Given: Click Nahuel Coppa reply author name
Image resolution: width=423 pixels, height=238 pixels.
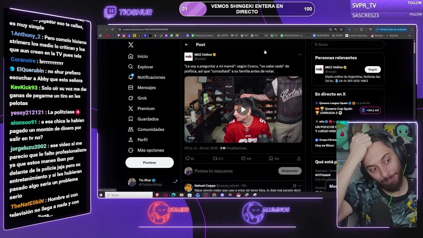Looking at the screenshot, I should (x=205, y=186).
